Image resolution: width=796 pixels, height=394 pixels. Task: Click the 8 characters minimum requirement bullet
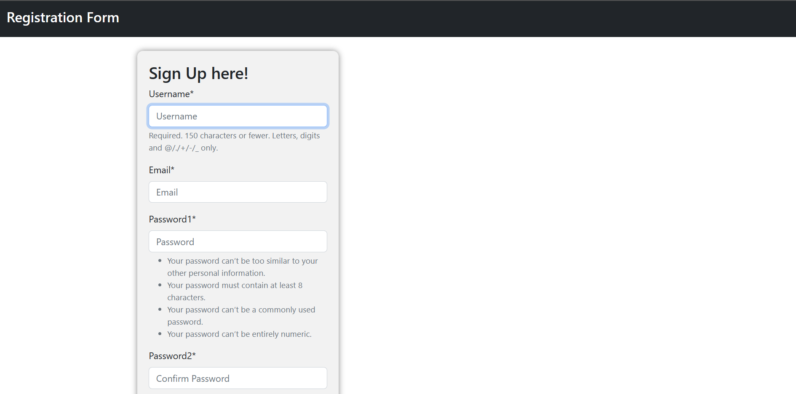235,291
